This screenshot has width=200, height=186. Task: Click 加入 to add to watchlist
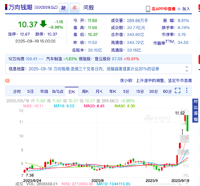[186, 9]
